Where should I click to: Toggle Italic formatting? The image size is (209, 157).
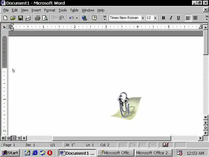pos(171,18)
